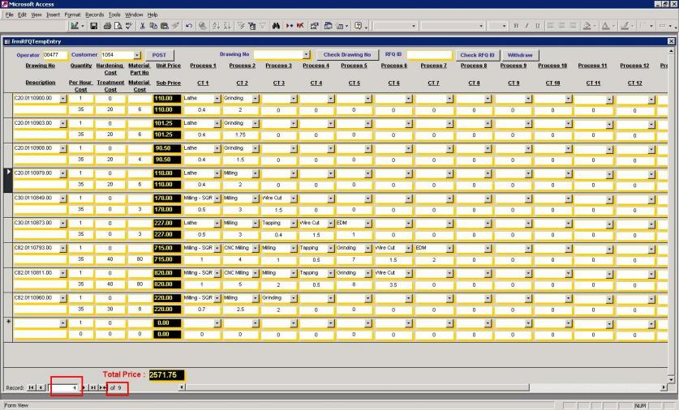
Task: Jump to last record navigation button
Action: [92, 388]
